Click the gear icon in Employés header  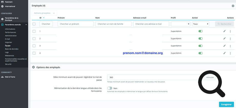pyautogui.click(x=233, y=6)
